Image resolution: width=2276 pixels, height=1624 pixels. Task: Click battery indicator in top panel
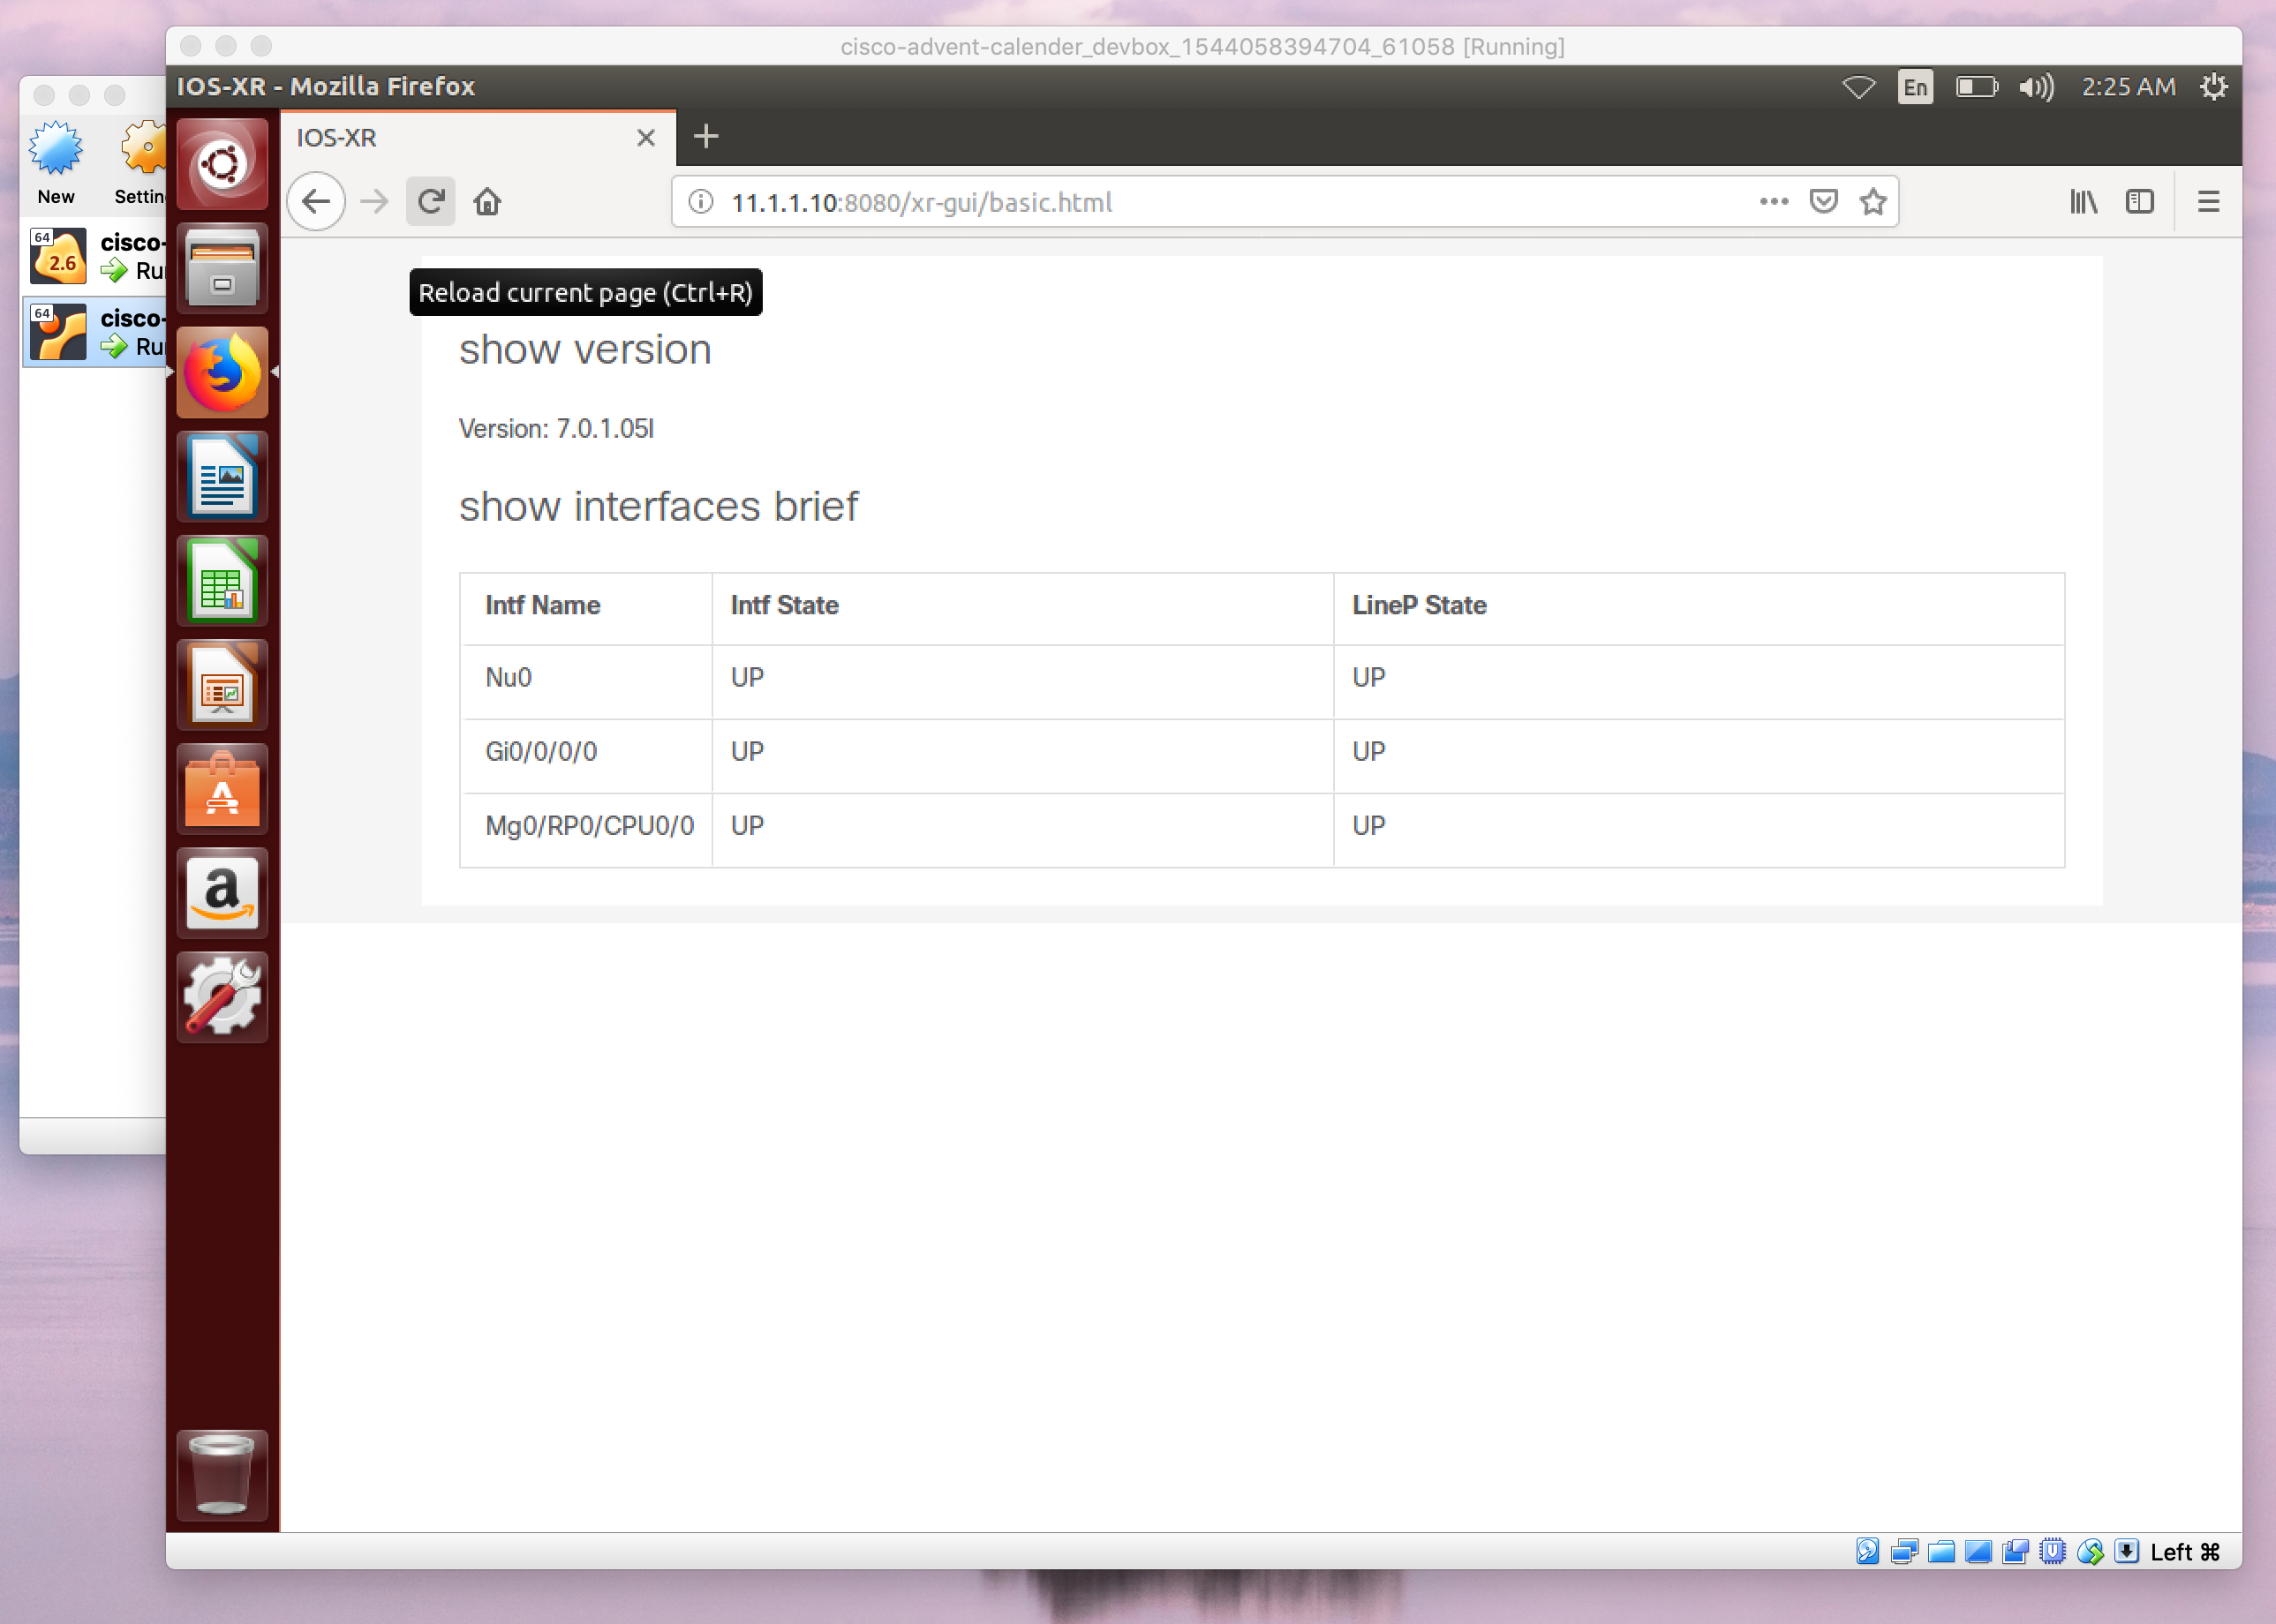click(1977, 87)
